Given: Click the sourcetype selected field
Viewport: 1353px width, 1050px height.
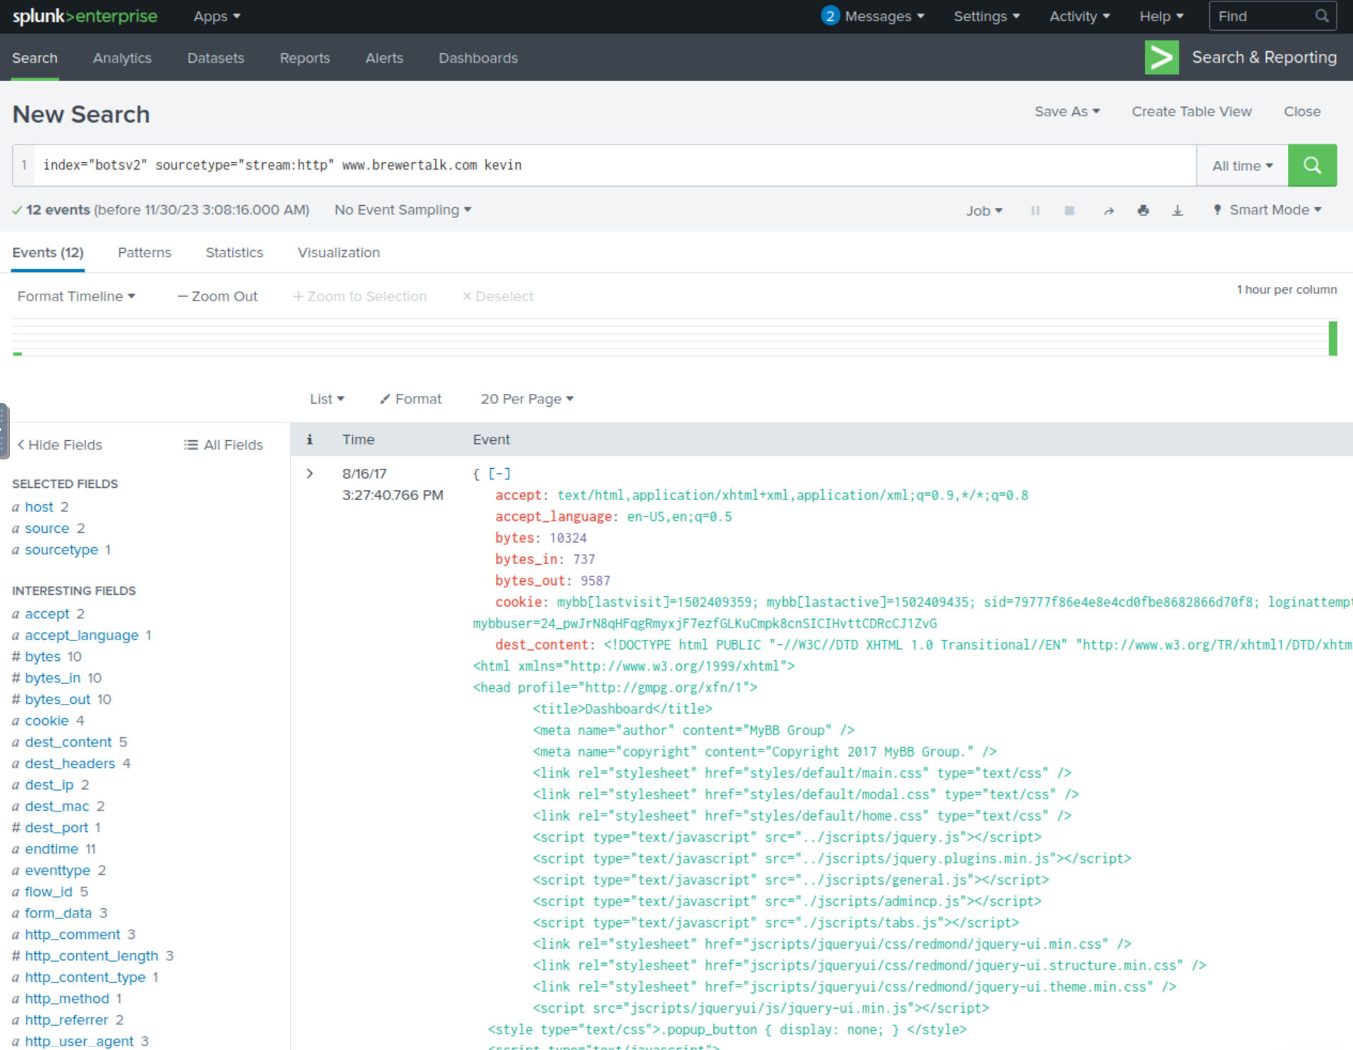Looking at the screenshot, I should [x=61, y=549].
